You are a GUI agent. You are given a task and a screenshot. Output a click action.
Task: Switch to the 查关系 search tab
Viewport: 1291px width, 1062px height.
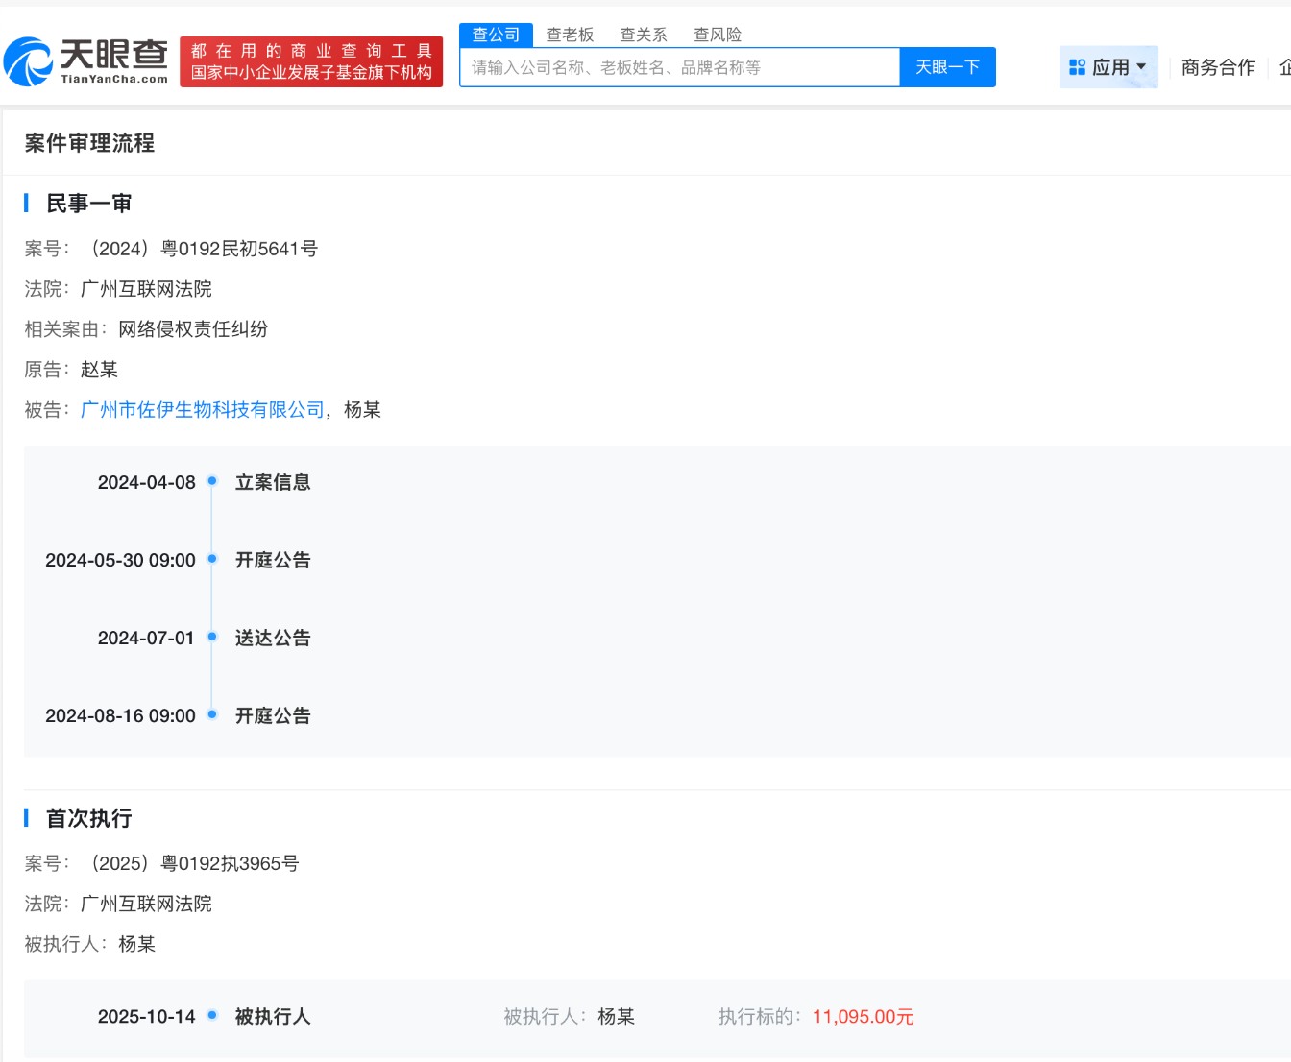(x=641, y=35)
